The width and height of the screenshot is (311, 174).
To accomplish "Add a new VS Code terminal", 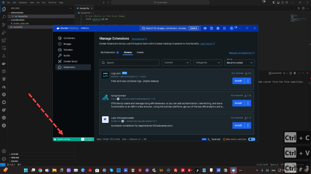I will click(x=284, y=73).
